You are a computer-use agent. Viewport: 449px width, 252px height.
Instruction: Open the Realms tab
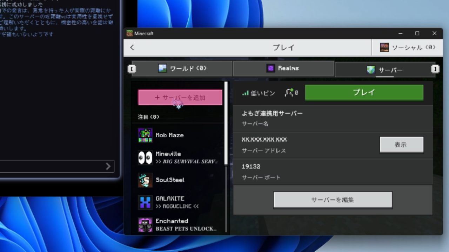(283, 68)
